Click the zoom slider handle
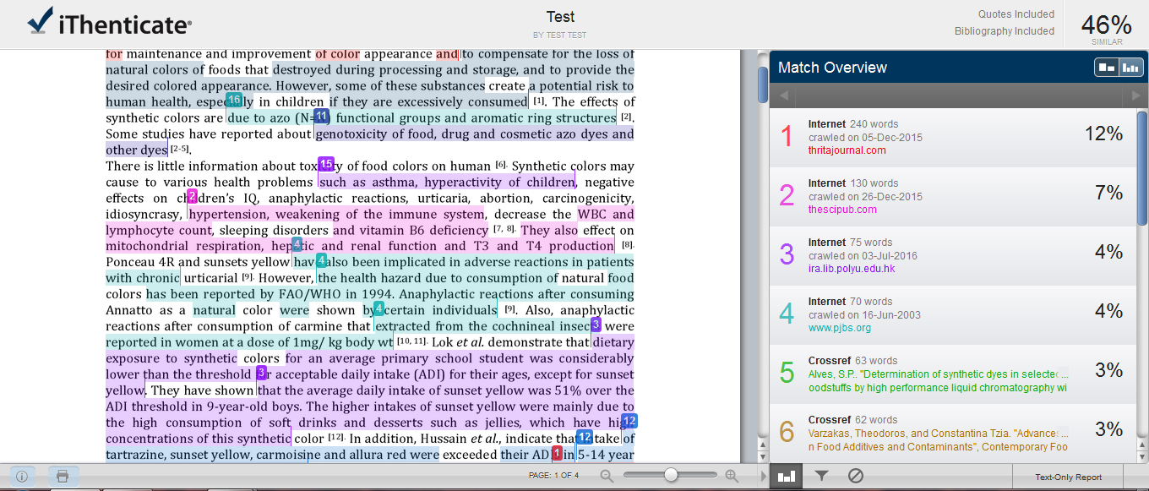 coord(671,476)
